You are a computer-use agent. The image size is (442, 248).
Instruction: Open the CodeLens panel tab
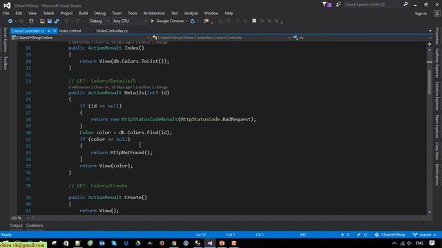[x=35, y=225]
